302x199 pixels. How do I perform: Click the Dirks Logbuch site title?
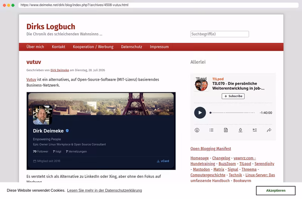[51, 26]
